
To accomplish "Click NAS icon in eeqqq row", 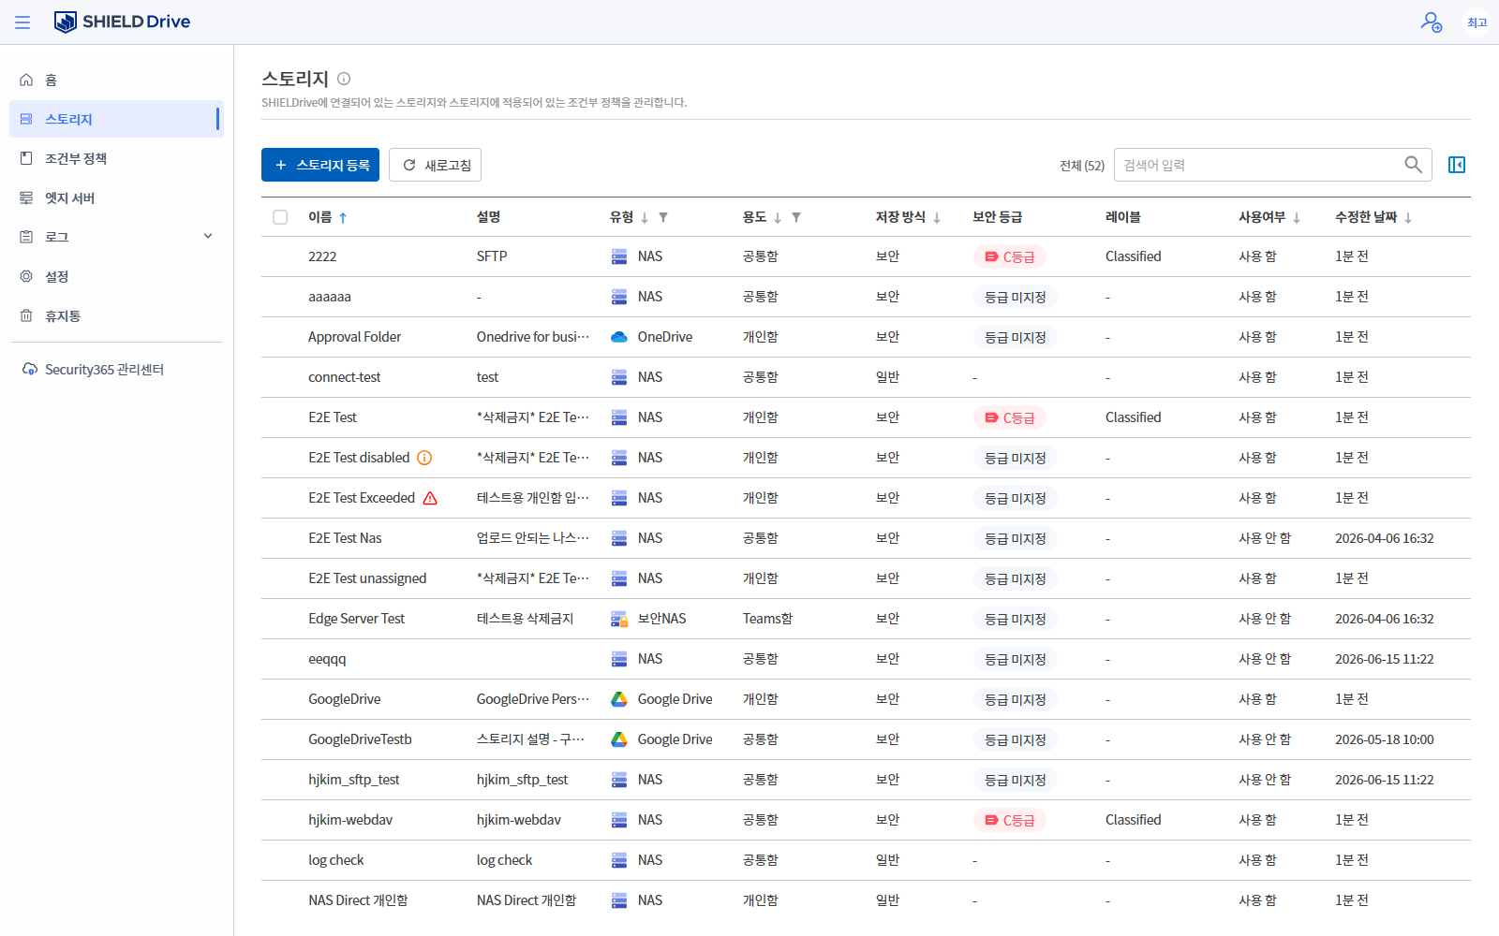I will click(619, 659).
